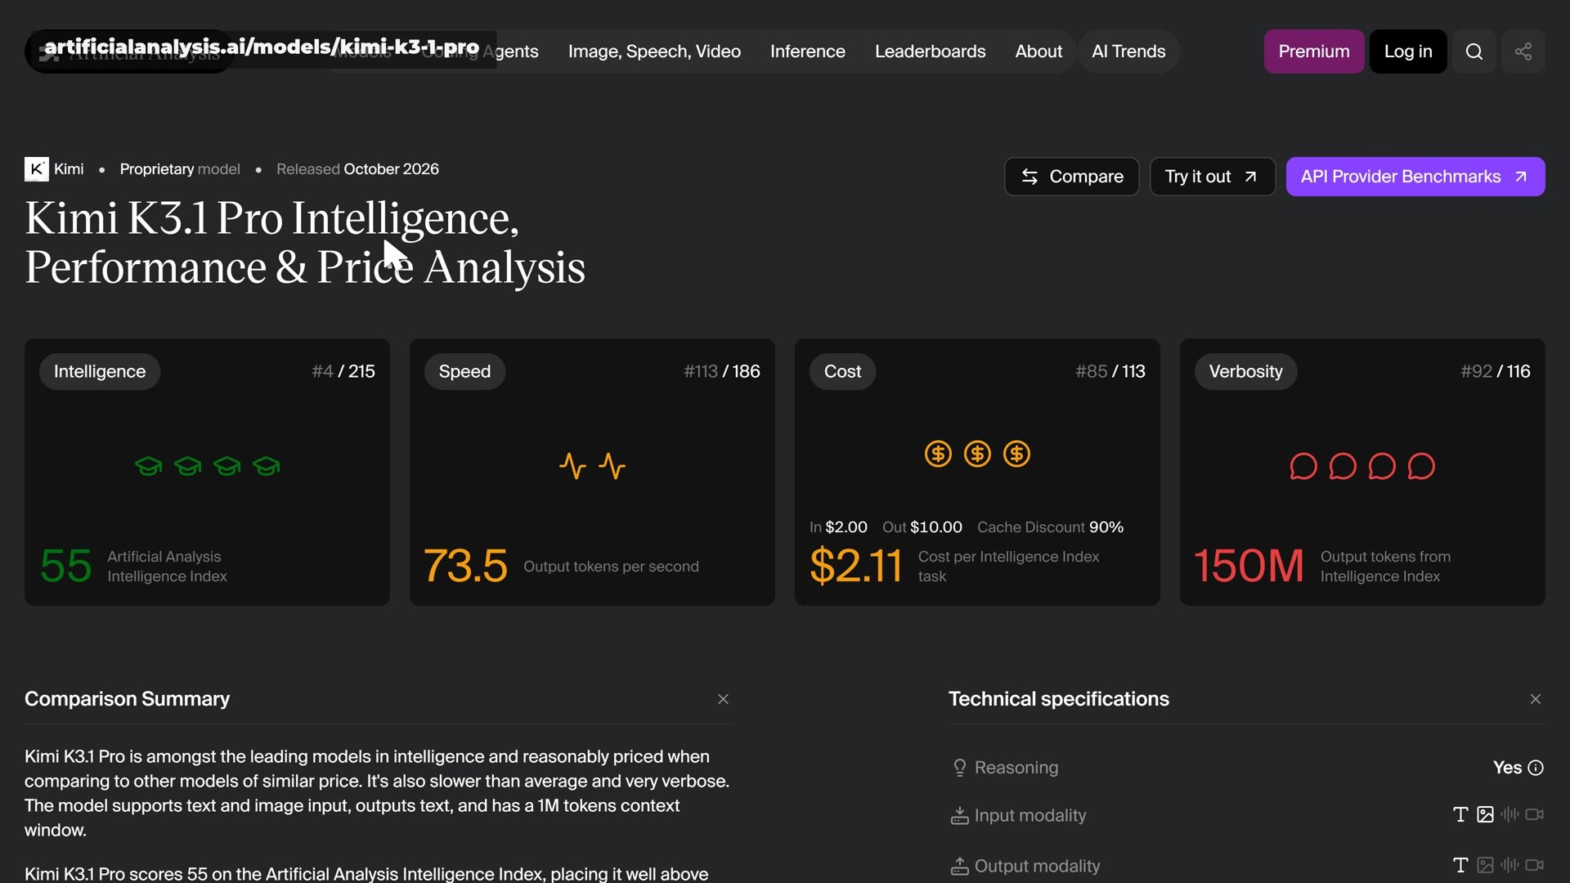Click text input modality icon

click(1460, 814)
